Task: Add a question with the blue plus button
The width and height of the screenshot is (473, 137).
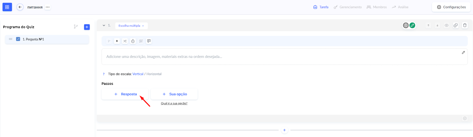Action: coord(87,27)
